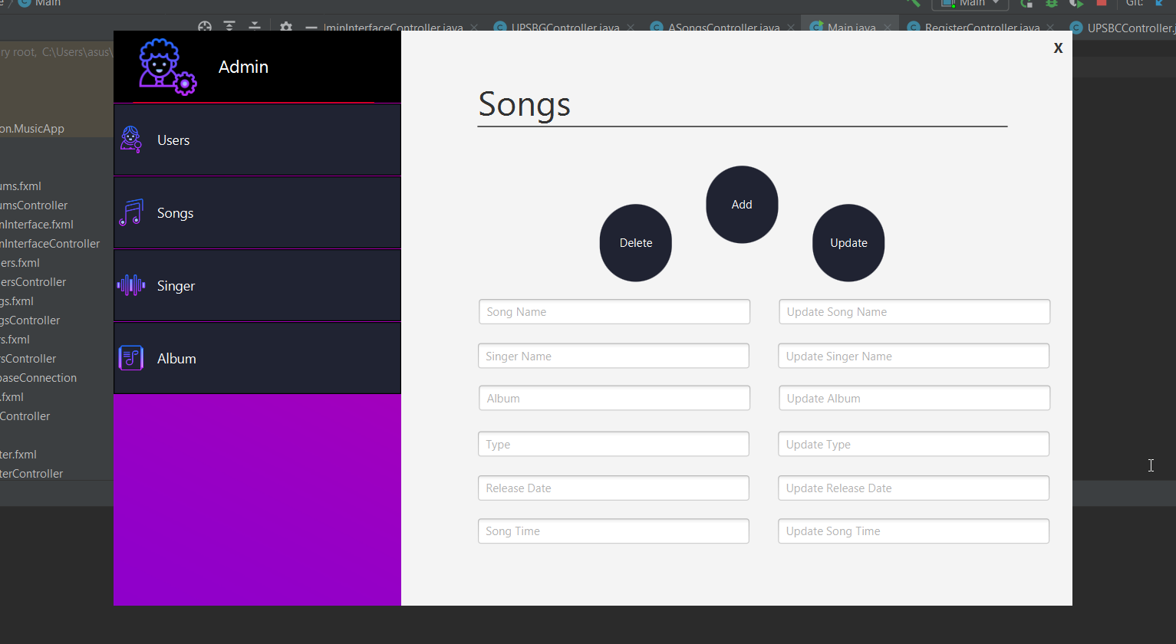Image resolution: width=1176 pixels, height=644 pixels.
Task: Switch to the Main.java tab
Action: coord(852,28)
